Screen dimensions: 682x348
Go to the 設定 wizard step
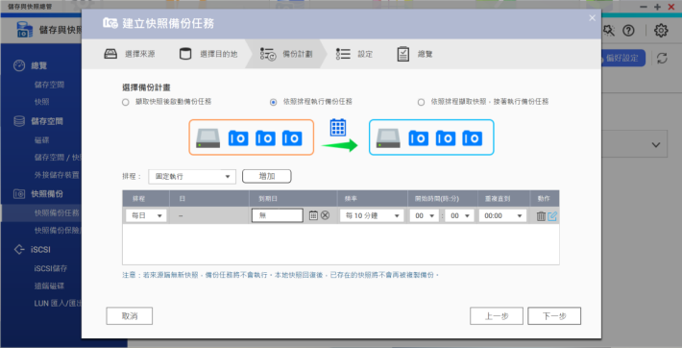point(354,54)
